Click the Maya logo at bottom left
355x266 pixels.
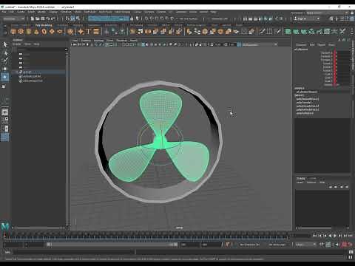point(5,226)
